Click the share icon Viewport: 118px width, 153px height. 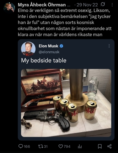coord(109,146)
